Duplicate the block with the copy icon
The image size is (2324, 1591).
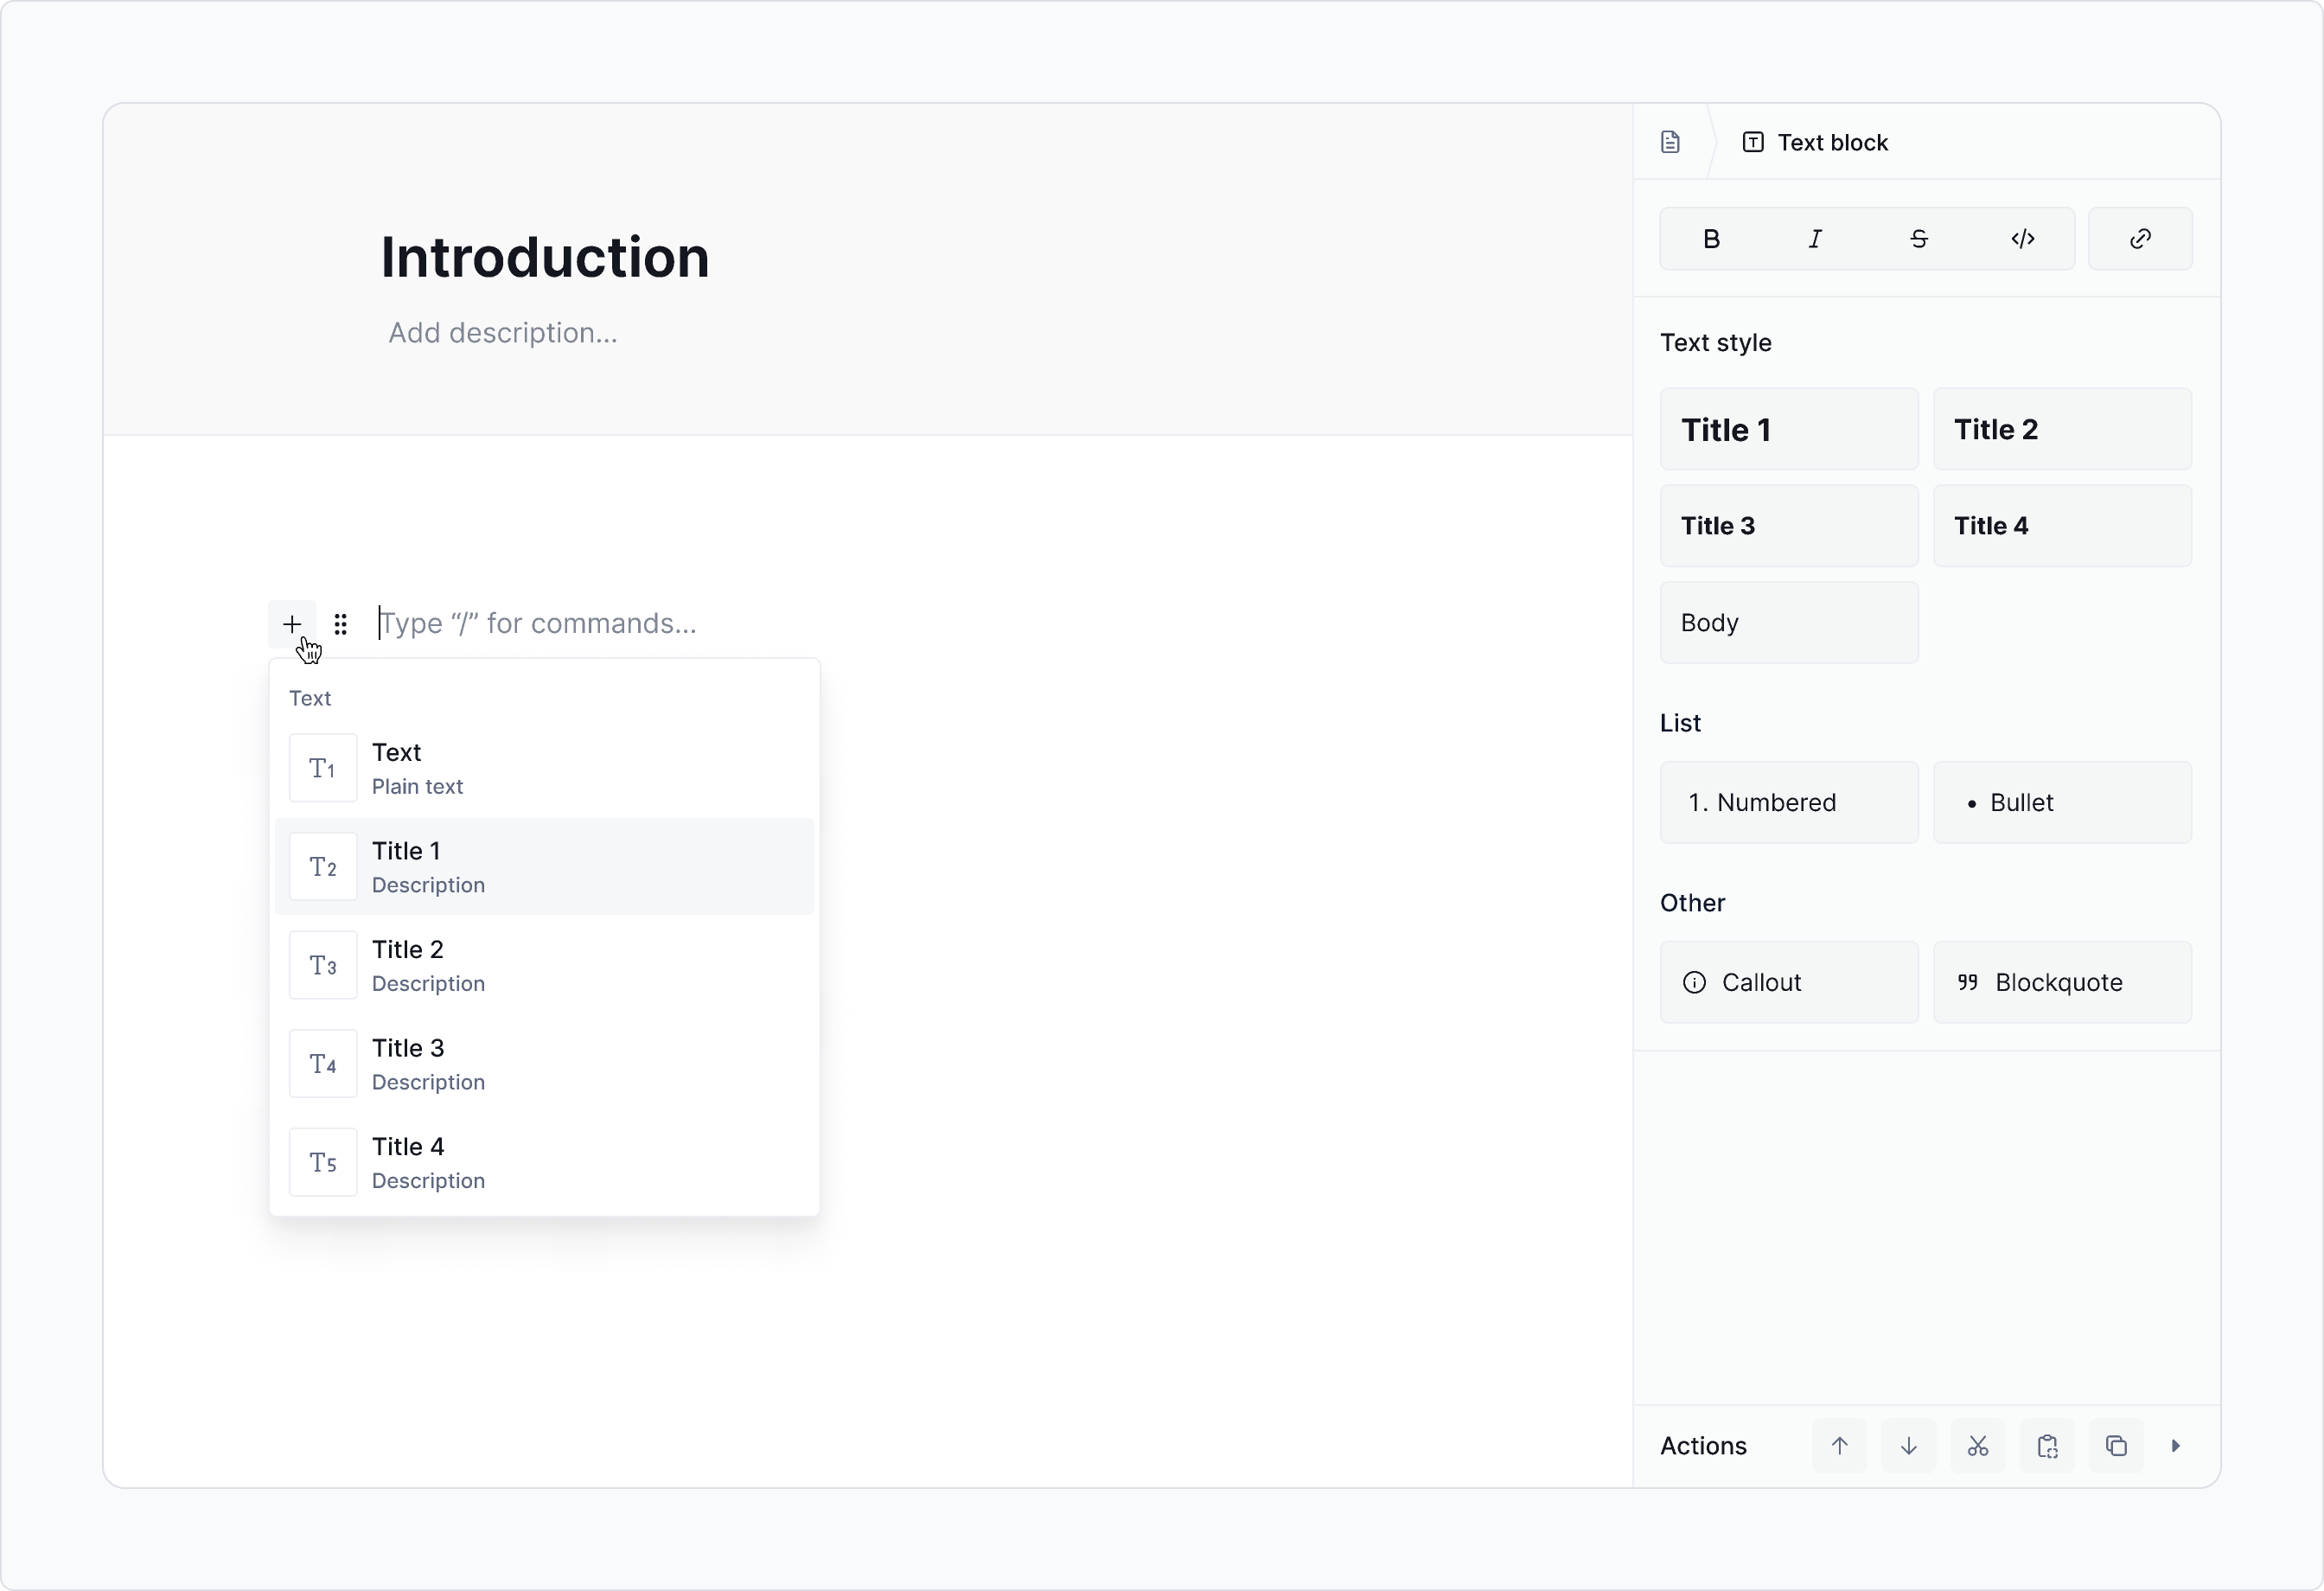coord(2116,1446)
